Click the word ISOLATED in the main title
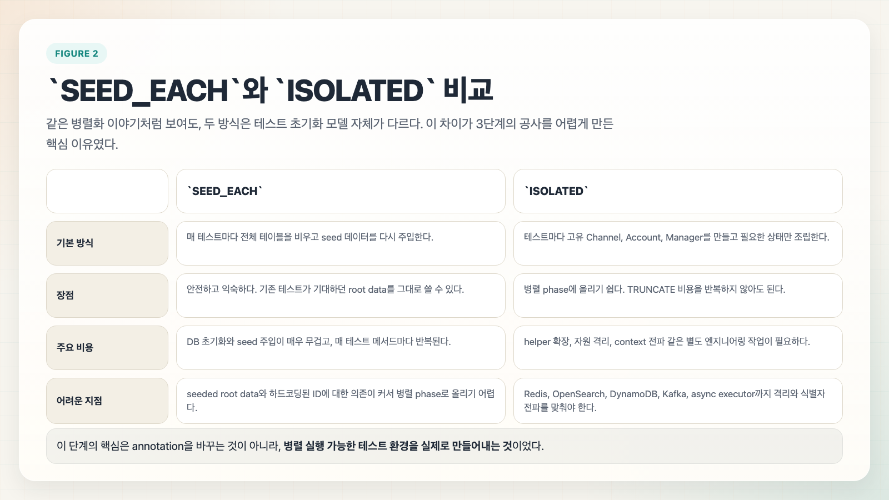 [354, 91]
